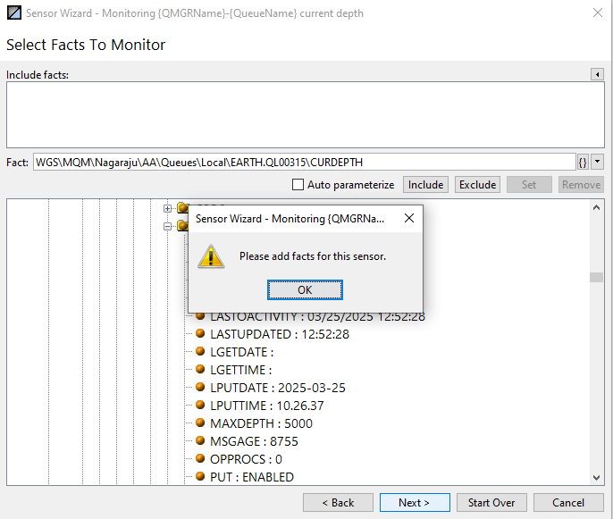The width and height of the screenshot is (613, 519).
Task: Click the Sensor Wizard title bar icon
Action: (14, 13)
